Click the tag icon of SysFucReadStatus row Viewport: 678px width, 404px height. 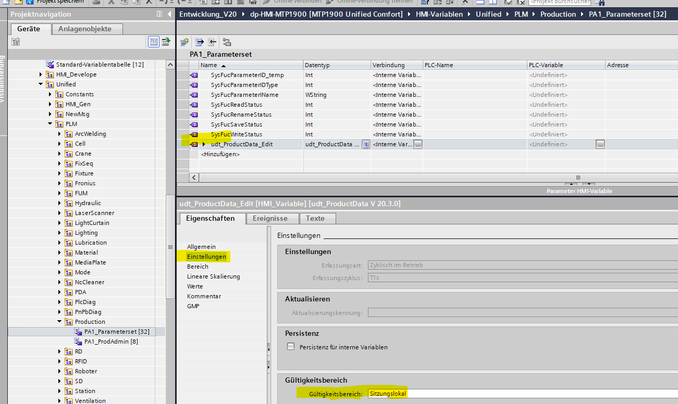click(194, 105)
